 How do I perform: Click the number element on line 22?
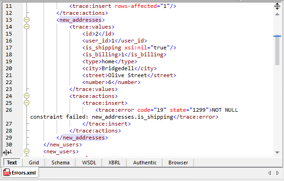[111, 82]
